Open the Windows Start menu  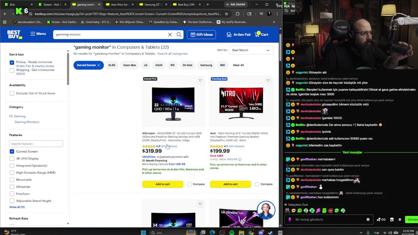point(143,232)
